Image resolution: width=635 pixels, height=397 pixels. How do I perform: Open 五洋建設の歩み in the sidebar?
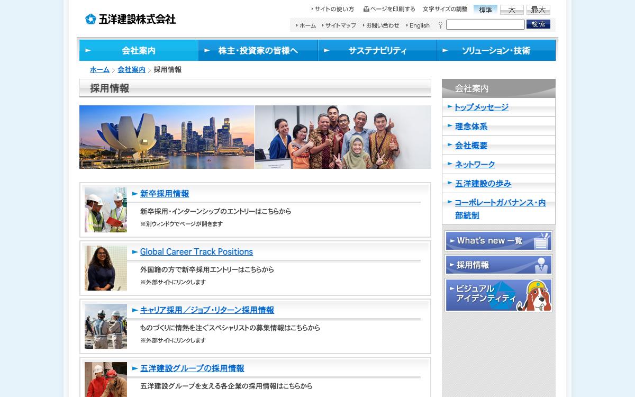(483, 184)
